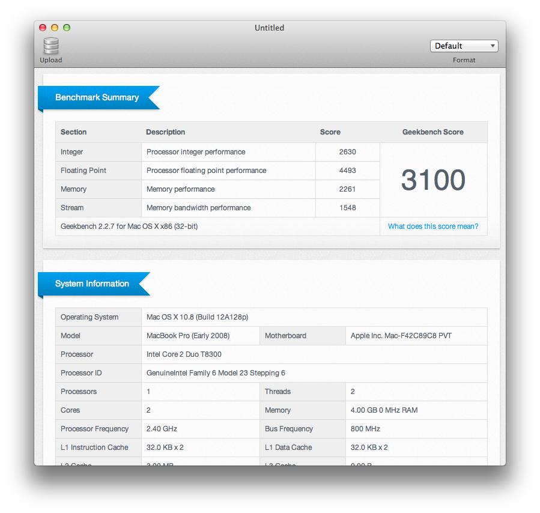Click the 4.00 GB 0 MHz RAM value
This screenshot has height=513, width=540.
click(384, 410)
